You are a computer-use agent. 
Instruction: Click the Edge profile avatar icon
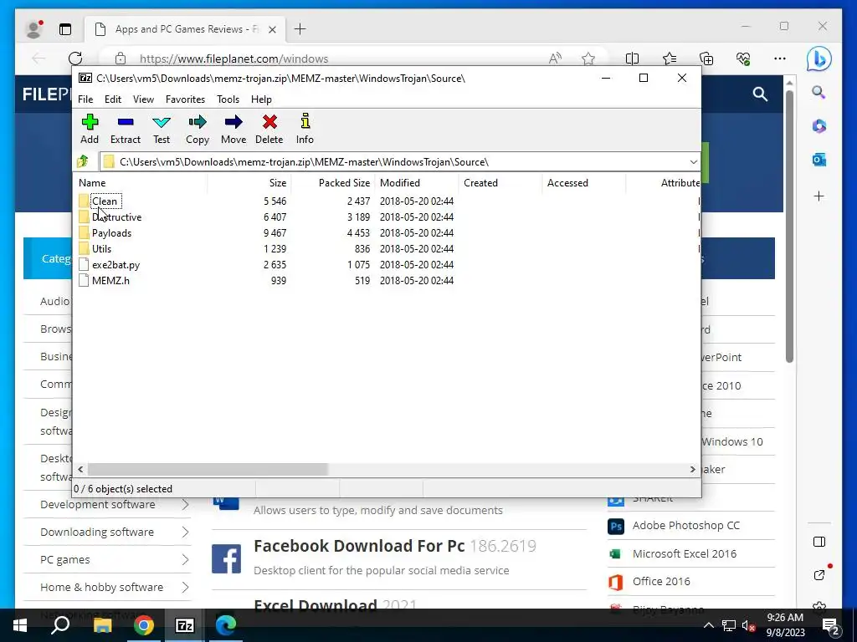tap(33, 29)
